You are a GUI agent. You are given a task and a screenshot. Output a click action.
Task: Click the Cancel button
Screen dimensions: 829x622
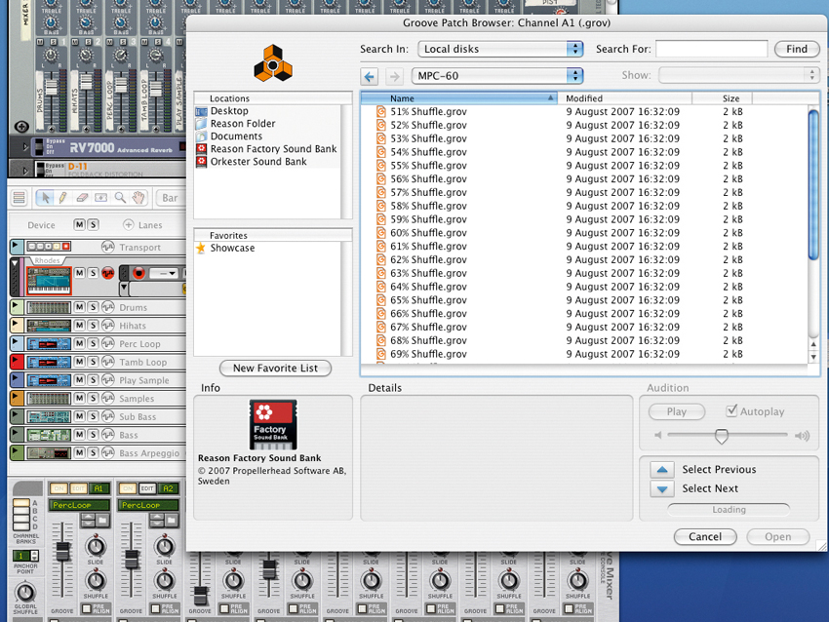pos(705,537)
